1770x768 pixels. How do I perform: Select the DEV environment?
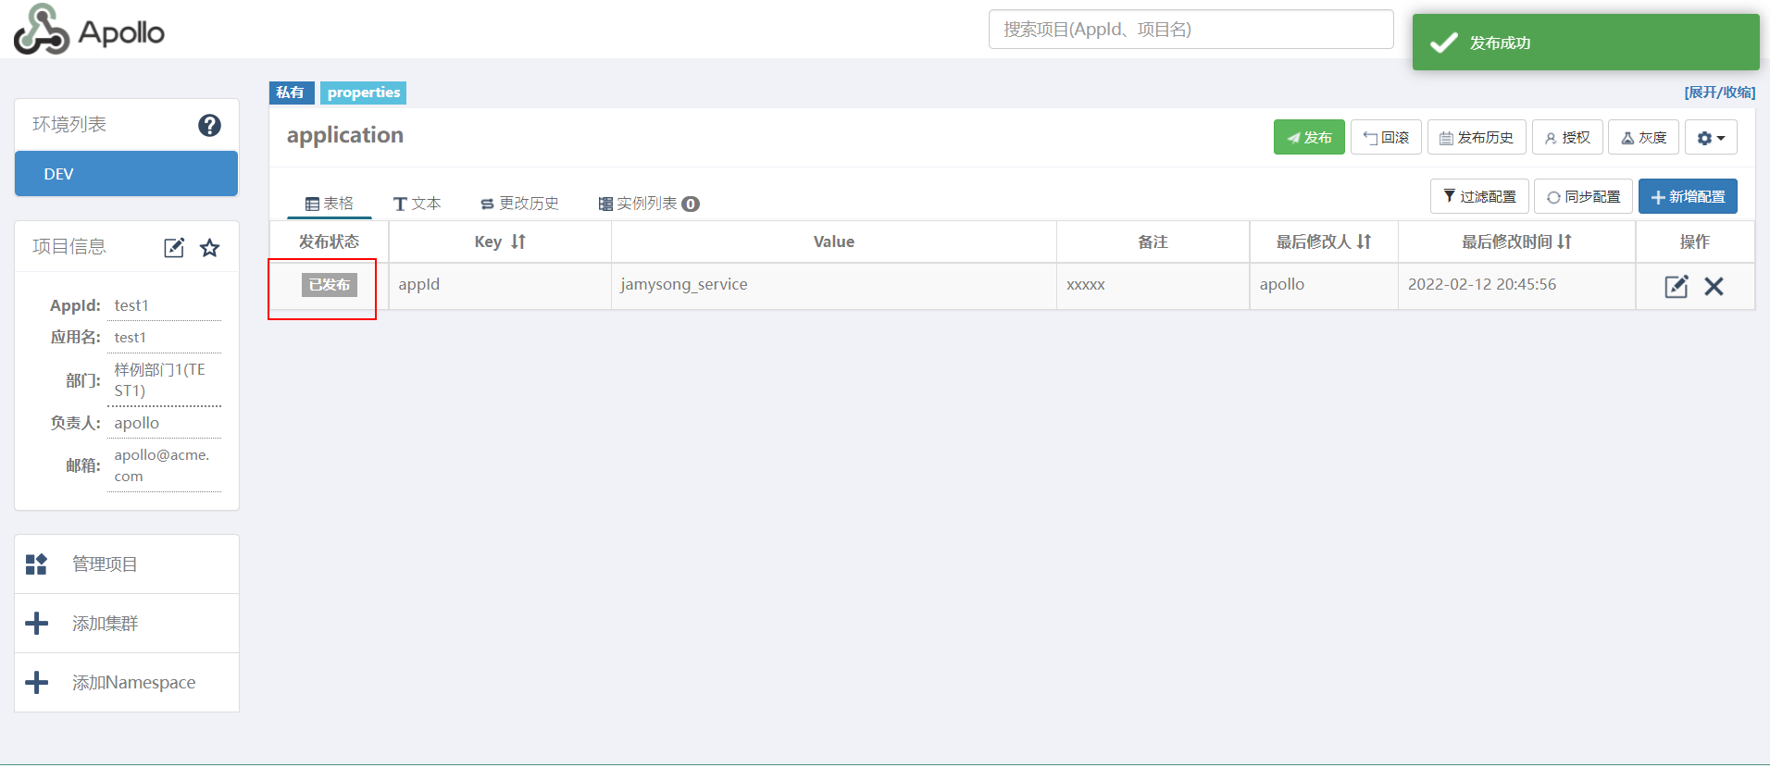pyautogui.click(x=126, y=174)
